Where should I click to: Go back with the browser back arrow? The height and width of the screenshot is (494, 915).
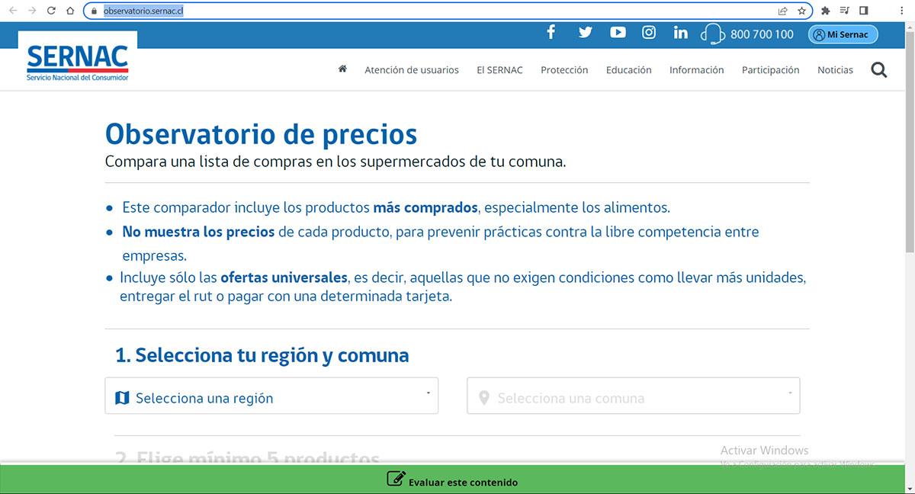click(12, 11)
